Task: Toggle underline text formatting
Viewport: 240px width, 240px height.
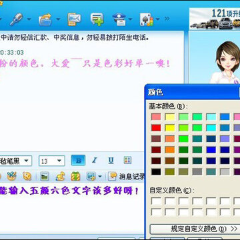Action: (111, 160)
